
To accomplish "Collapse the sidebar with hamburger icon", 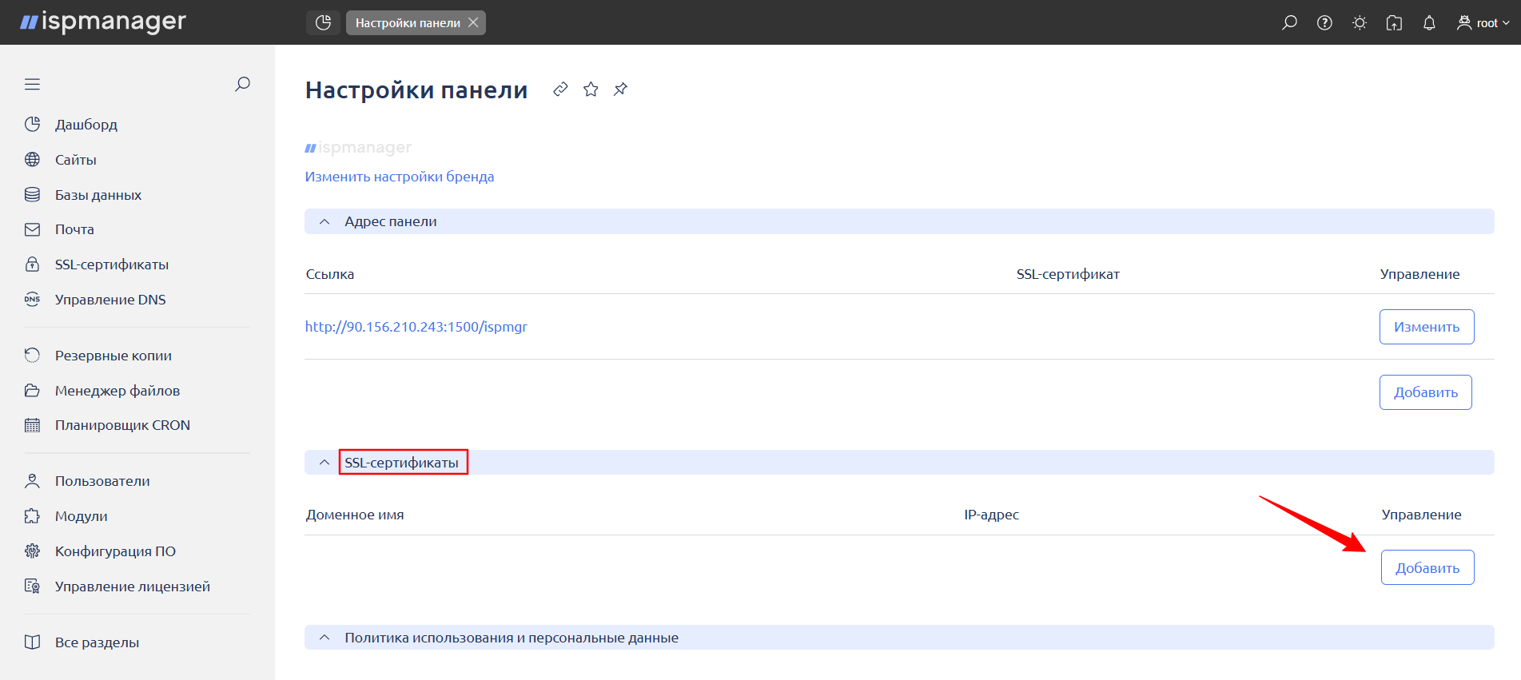I will 32,84.
